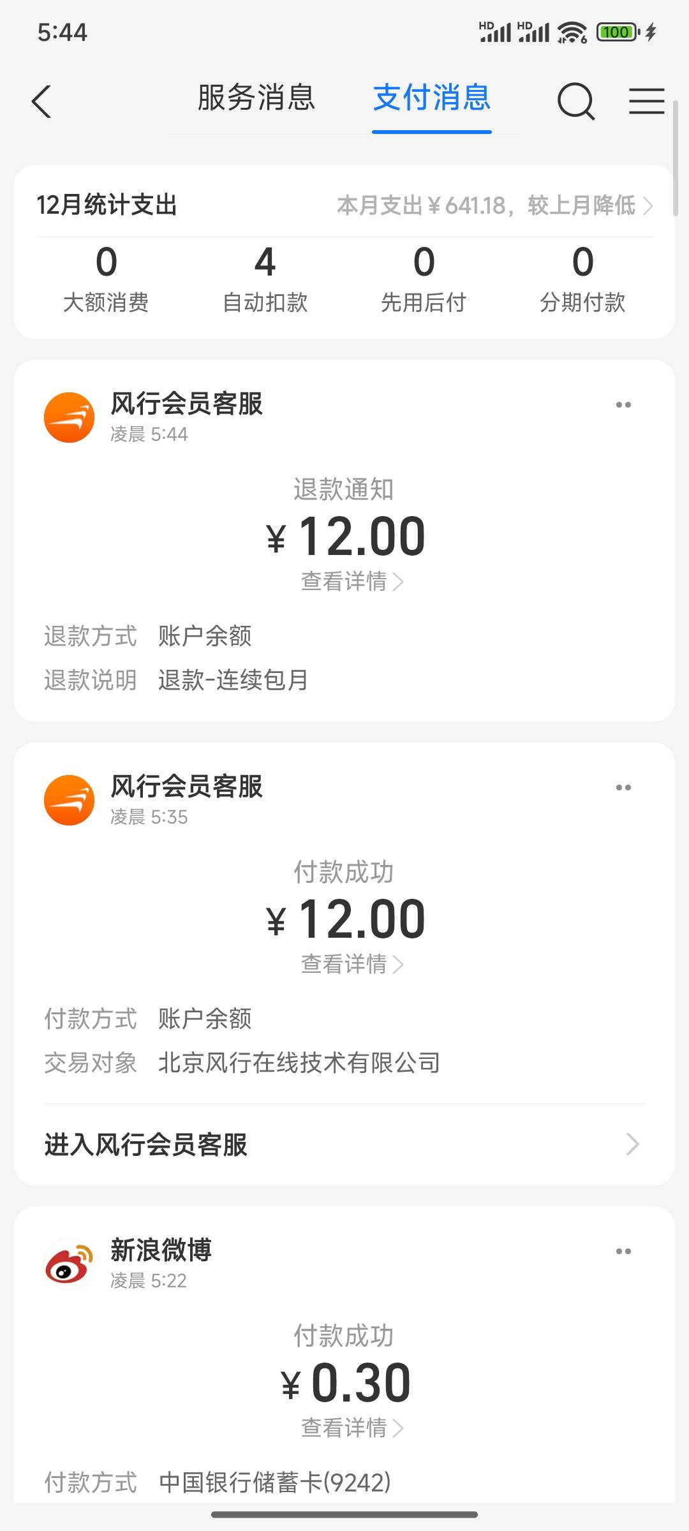The width and height of the screenshot is (689, 1531).
Task: Open more options on the Weibo payment card
Action: click(623, 1251)
